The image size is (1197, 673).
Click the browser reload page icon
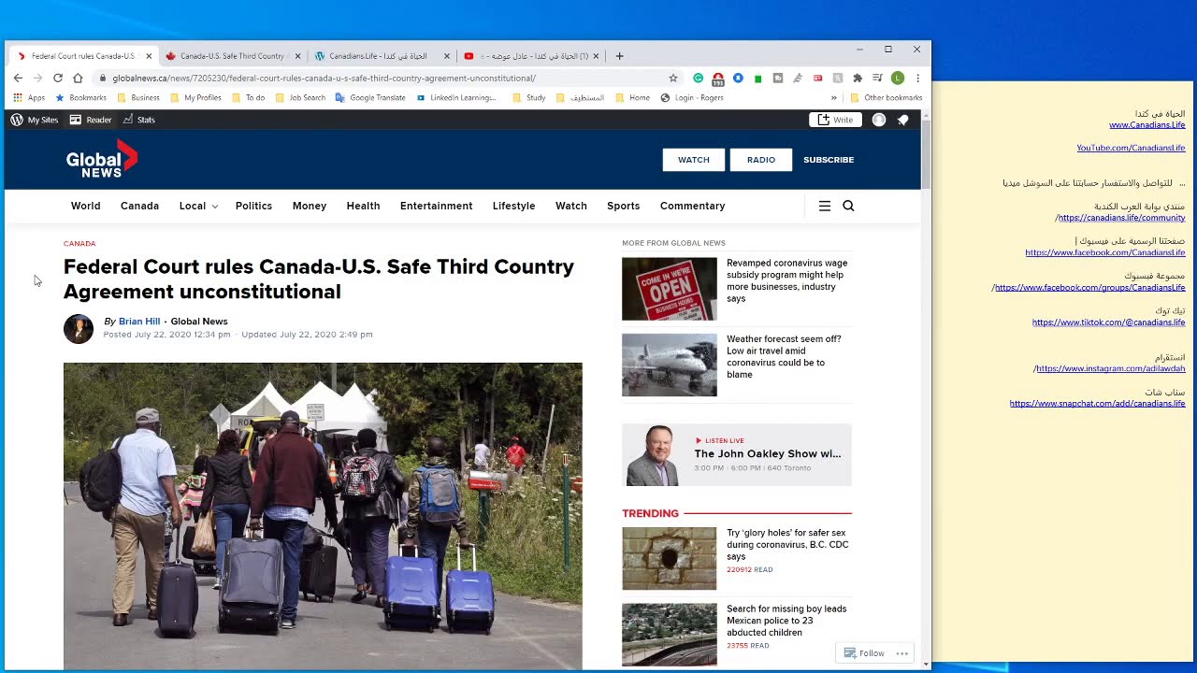[58, 79]
